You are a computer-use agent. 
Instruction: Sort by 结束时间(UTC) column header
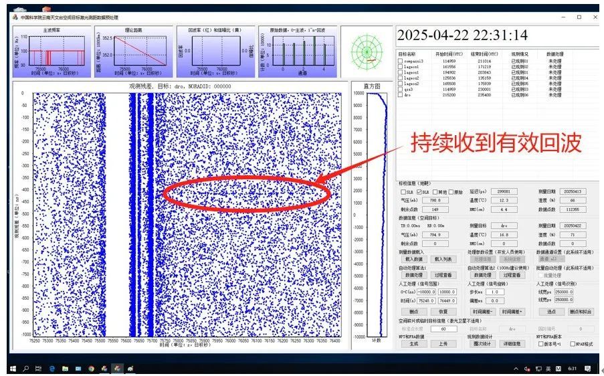coord(484,54)
